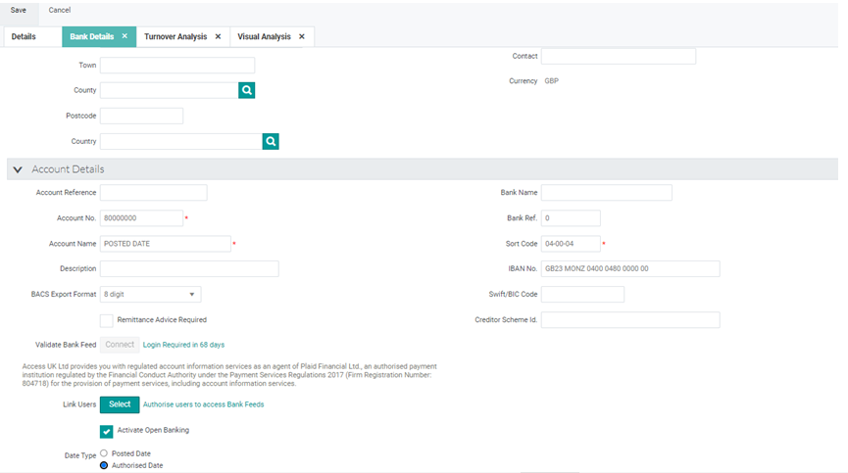The height and width of the screenshot is (473, 848).
Task: Close the Bank Details tab
Action: (125, 36)
